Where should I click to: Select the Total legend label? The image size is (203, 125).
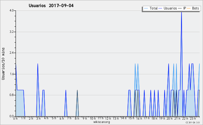point(154,8)
